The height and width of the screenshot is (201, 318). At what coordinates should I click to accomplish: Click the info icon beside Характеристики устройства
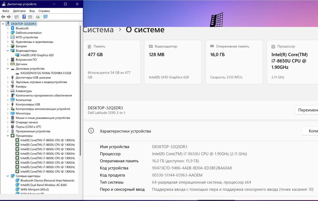tap(91, 131)
